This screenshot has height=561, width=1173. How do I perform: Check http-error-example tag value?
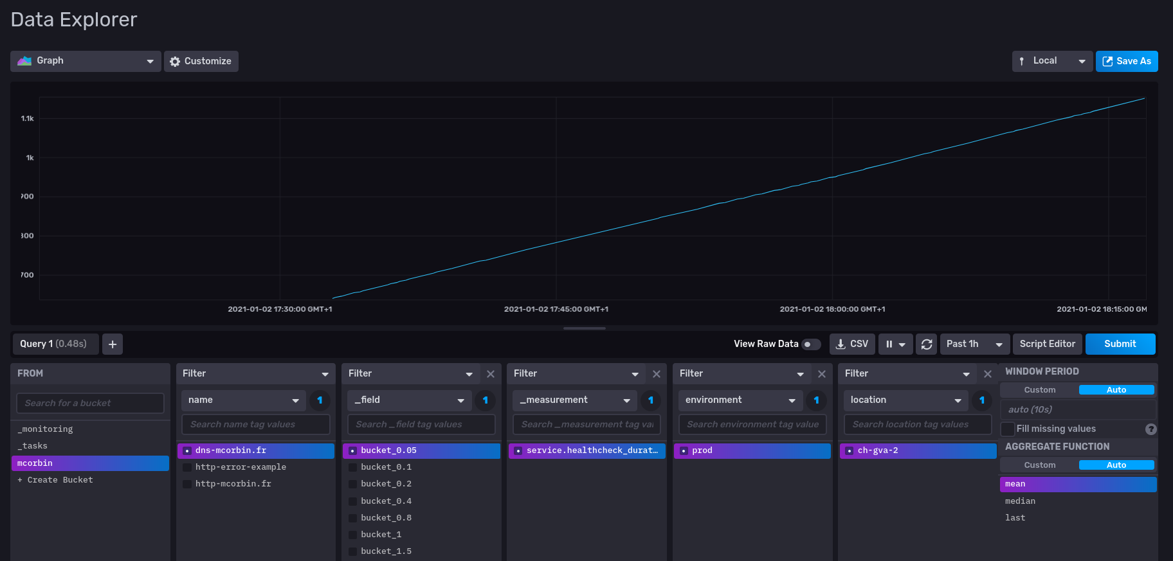[x=256, y=468]
